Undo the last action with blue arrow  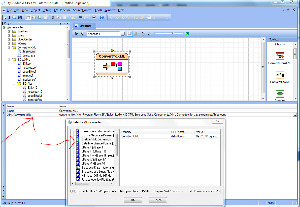pos(80,18)
